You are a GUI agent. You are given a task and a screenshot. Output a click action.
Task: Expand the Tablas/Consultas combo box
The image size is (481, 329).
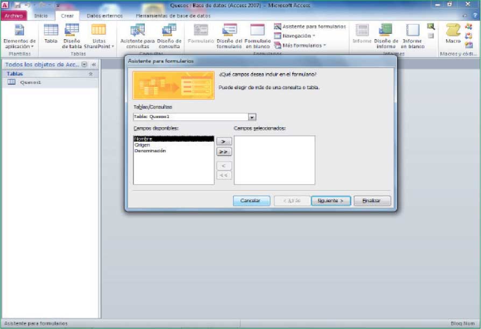[x=252, y=117]
